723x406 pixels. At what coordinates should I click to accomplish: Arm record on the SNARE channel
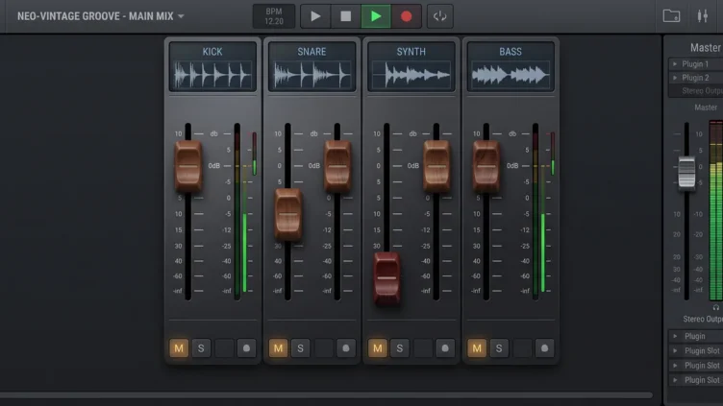tap(346, 348)
